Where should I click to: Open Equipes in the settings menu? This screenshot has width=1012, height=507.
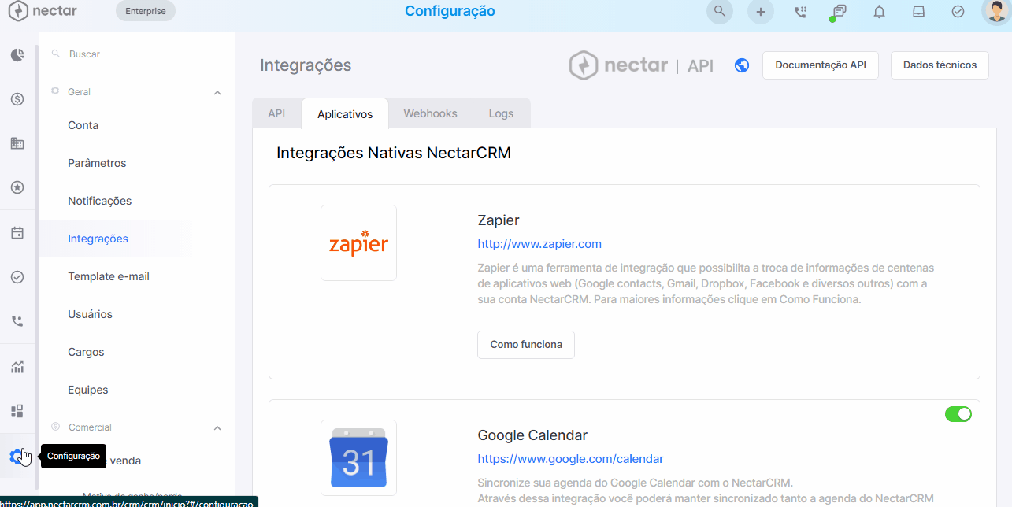coord(88,390)
